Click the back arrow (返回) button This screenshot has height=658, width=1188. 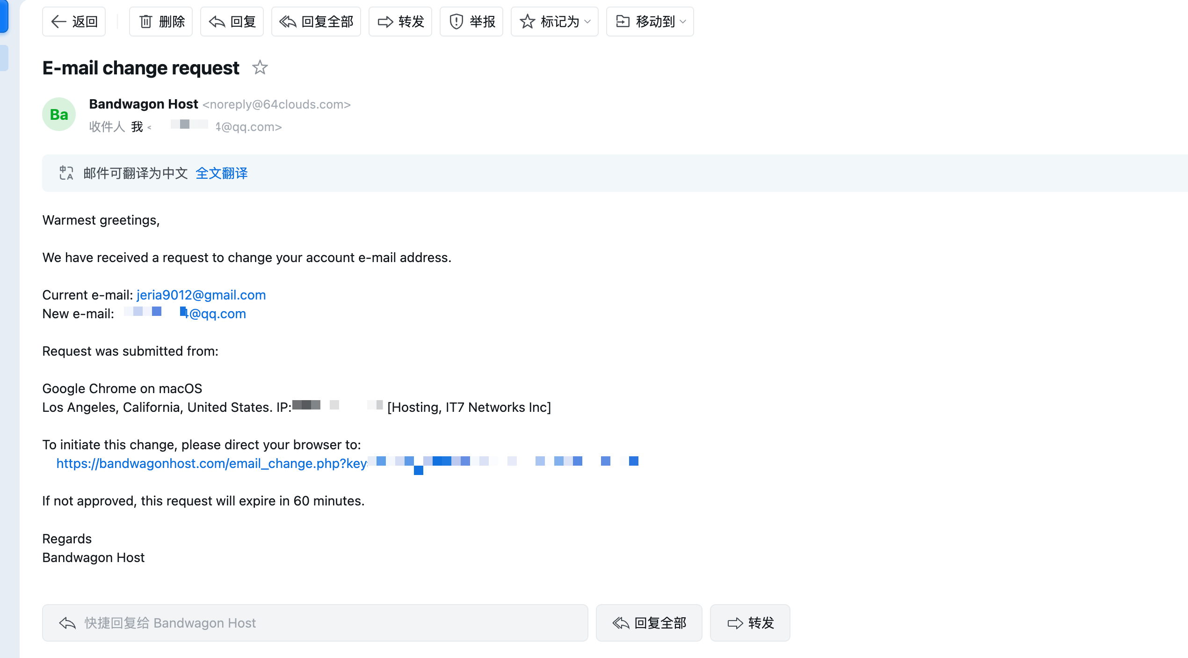[x=74, y=22]
